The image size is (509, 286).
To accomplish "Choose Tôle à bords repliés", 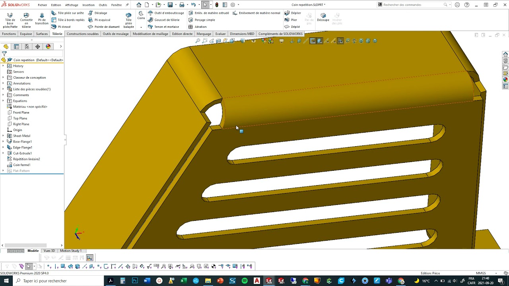I will coord(68,20).
